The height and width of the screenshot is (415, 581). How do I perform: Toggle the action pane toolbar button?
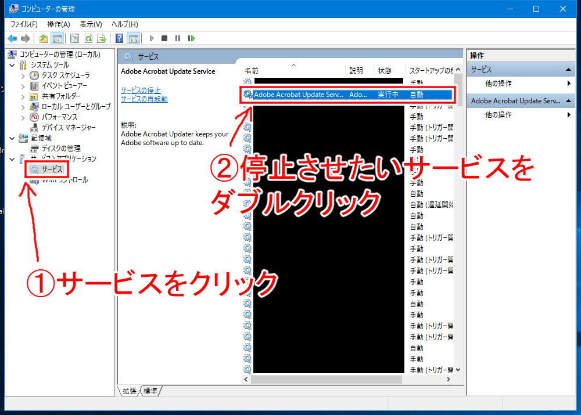(x=133, y=38)
